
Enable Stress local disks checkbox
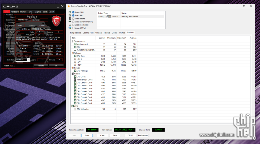pyautogui.click(x=73, y=25)
